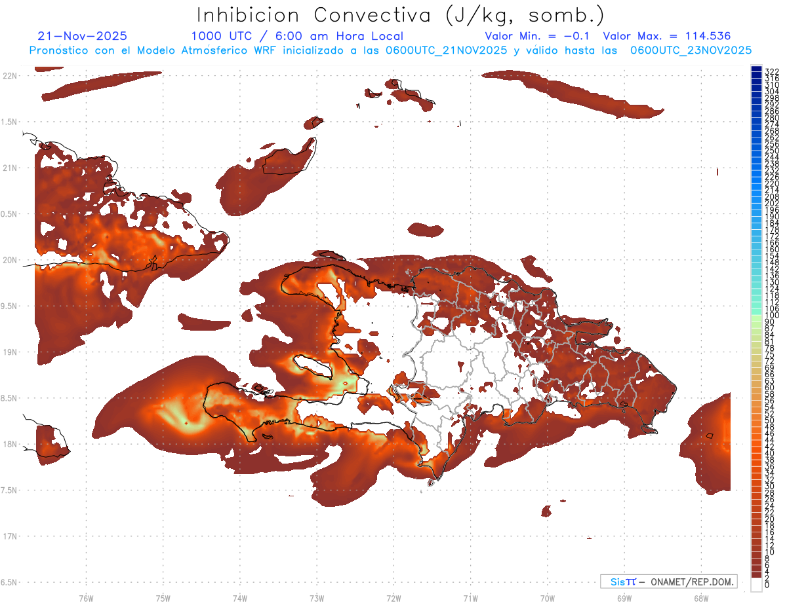The width and height of the screenshot is (787, 607).
Task: Click the "19N" latitude label
Action: tap(10, 352)
